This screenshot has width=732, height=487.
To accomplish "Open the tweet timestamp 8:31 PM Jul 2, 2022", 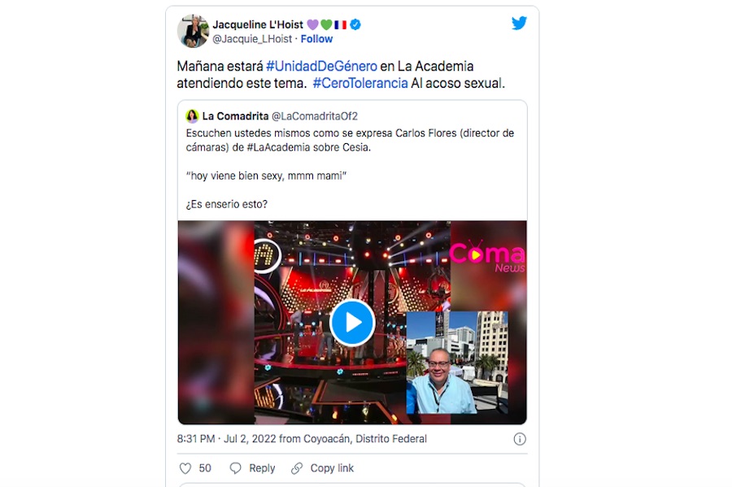I will coord(302,439).
